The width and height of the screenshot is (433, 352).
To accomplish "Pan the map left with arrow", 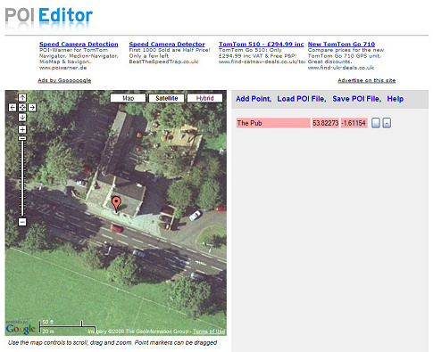I will 12,107.
